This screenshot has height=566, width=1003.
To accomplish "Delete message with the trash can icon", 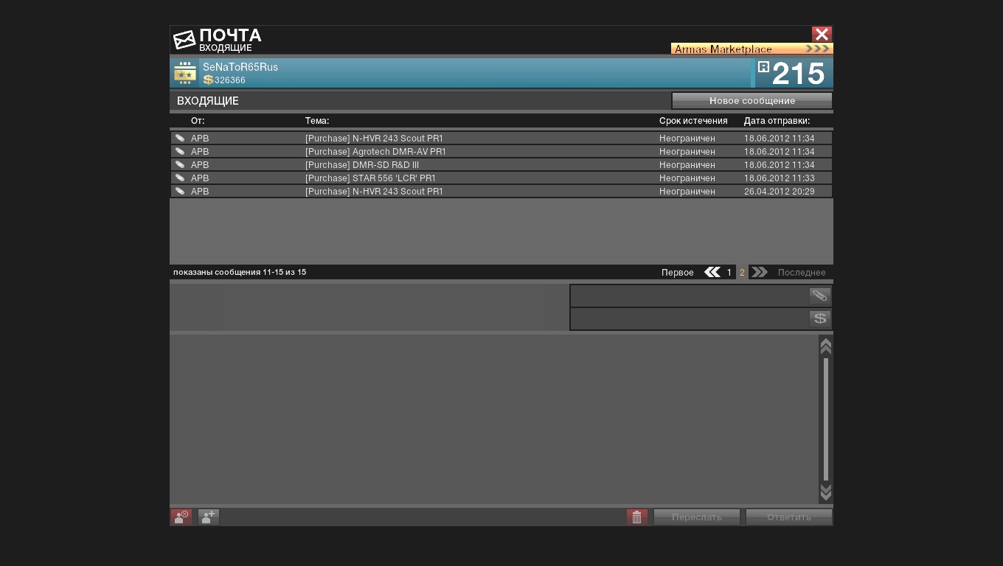I will [637, 517].
